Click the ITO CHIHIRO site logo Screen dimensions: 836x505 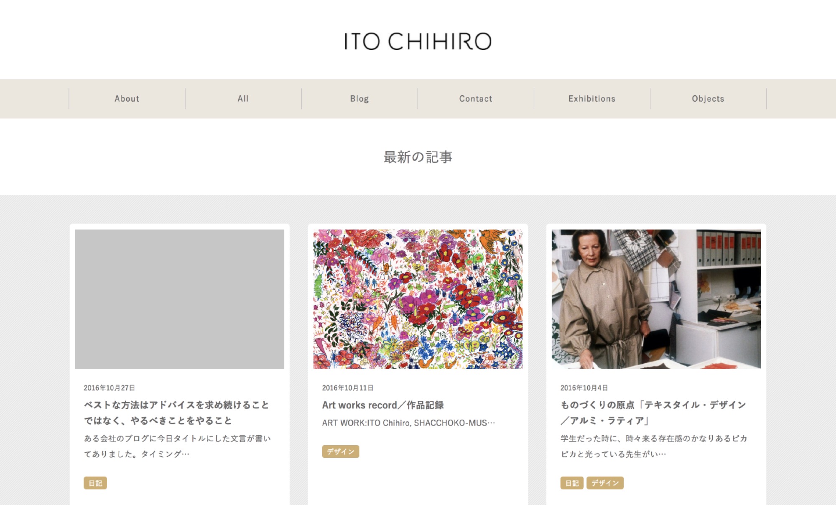418,41
